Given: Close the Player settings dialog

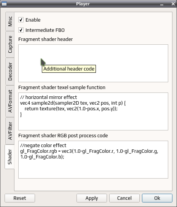Looking at the screenshot, I should pyautogui.click(x=173, y=4).
